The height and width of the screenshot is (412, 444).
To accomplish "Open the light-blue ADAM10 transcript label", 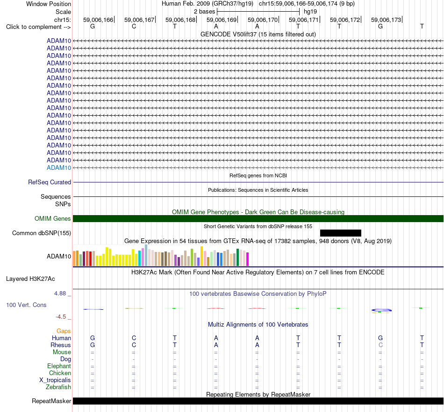I will (59, 168).
